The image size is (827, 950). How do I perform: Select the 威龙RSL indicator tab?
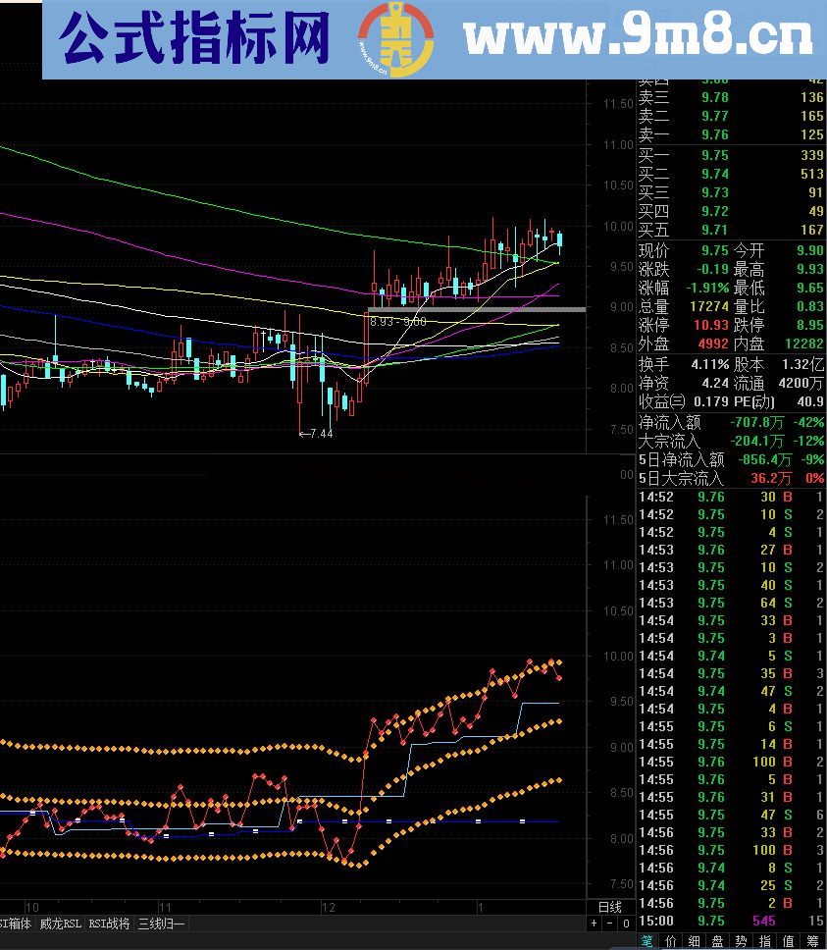tap(61, 924)
